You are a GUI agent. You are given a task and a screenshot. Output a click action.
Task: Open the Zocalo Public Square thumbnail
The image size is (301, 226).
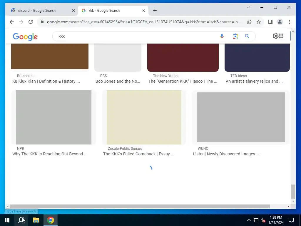coord(144,117)
